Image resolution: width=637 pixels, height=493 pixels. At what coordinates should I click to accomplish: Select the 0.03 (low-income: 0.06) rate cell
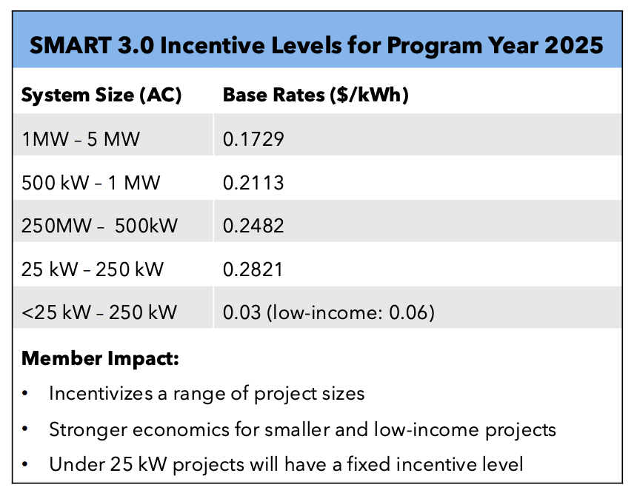pos(328,312)
